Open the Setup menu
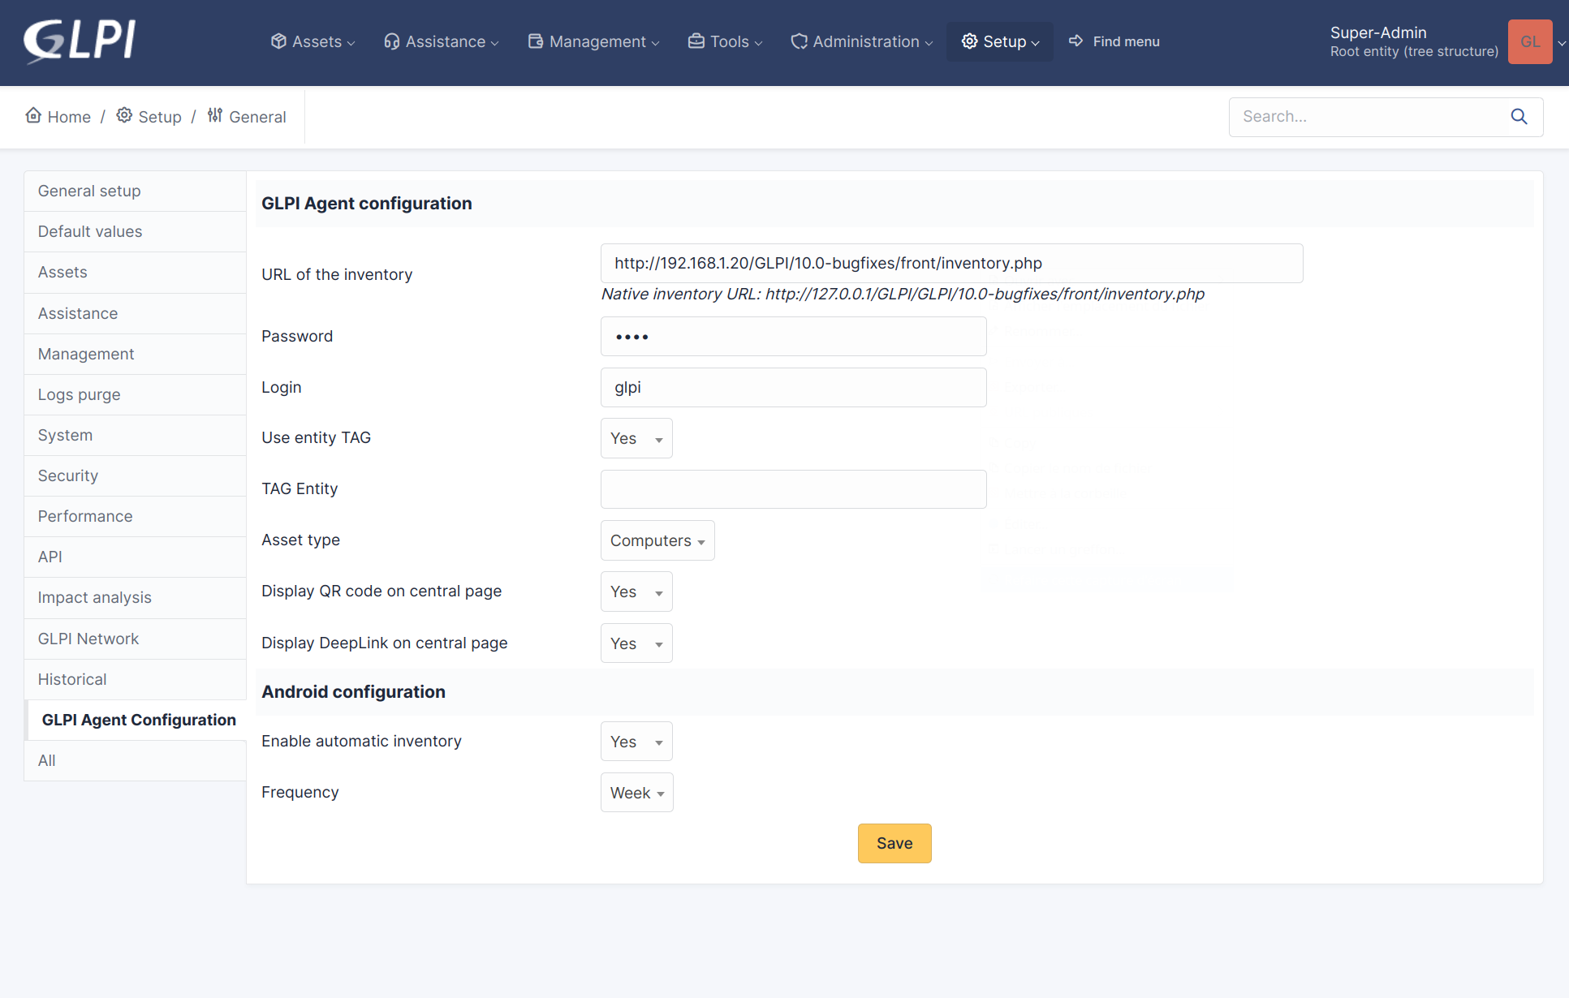The image size is (1569, 998). click(1000, 41)
